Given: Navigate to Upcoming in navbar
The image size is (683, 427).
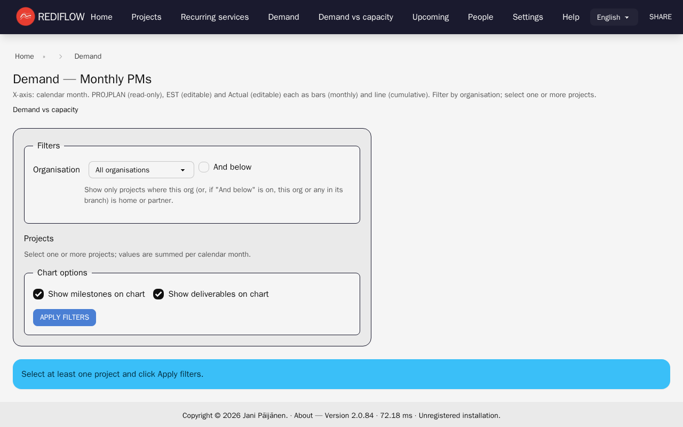Looking at the screenshot, I should (x=430, y=17).
